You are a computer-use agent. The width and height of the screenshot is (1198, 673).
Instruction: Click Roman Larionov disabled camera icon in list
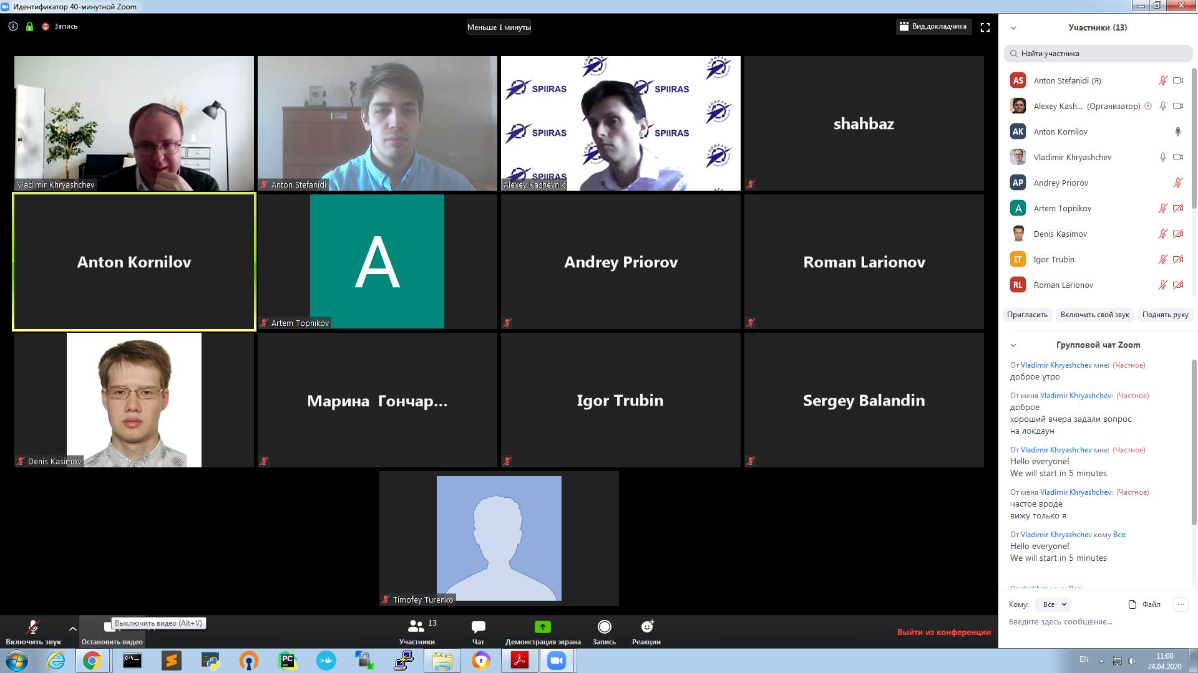pyautogui.click(x=1178, y=285)
